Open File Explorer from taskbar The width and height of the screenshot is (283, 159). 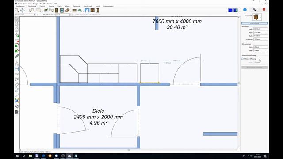31,156
